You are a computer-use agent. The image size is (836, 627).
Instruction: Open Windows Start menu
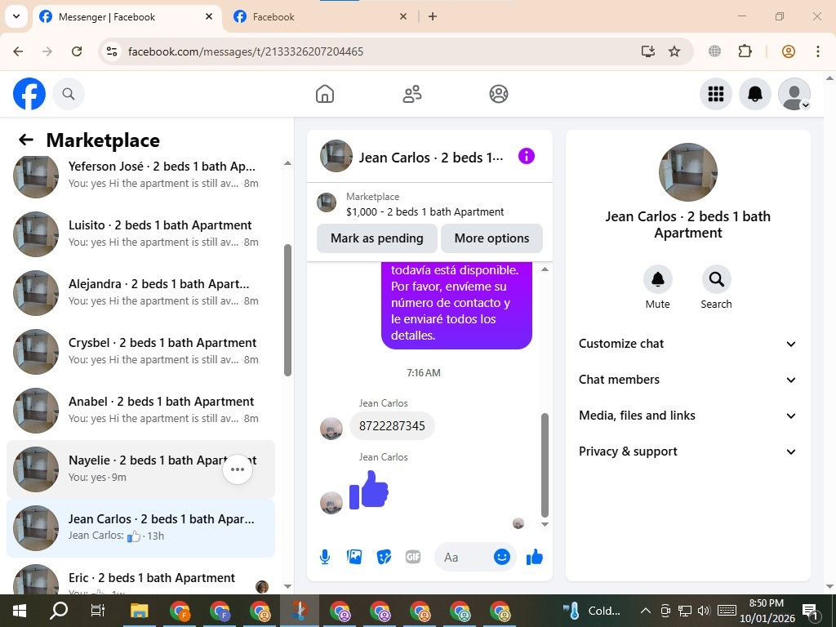[20, 611]
